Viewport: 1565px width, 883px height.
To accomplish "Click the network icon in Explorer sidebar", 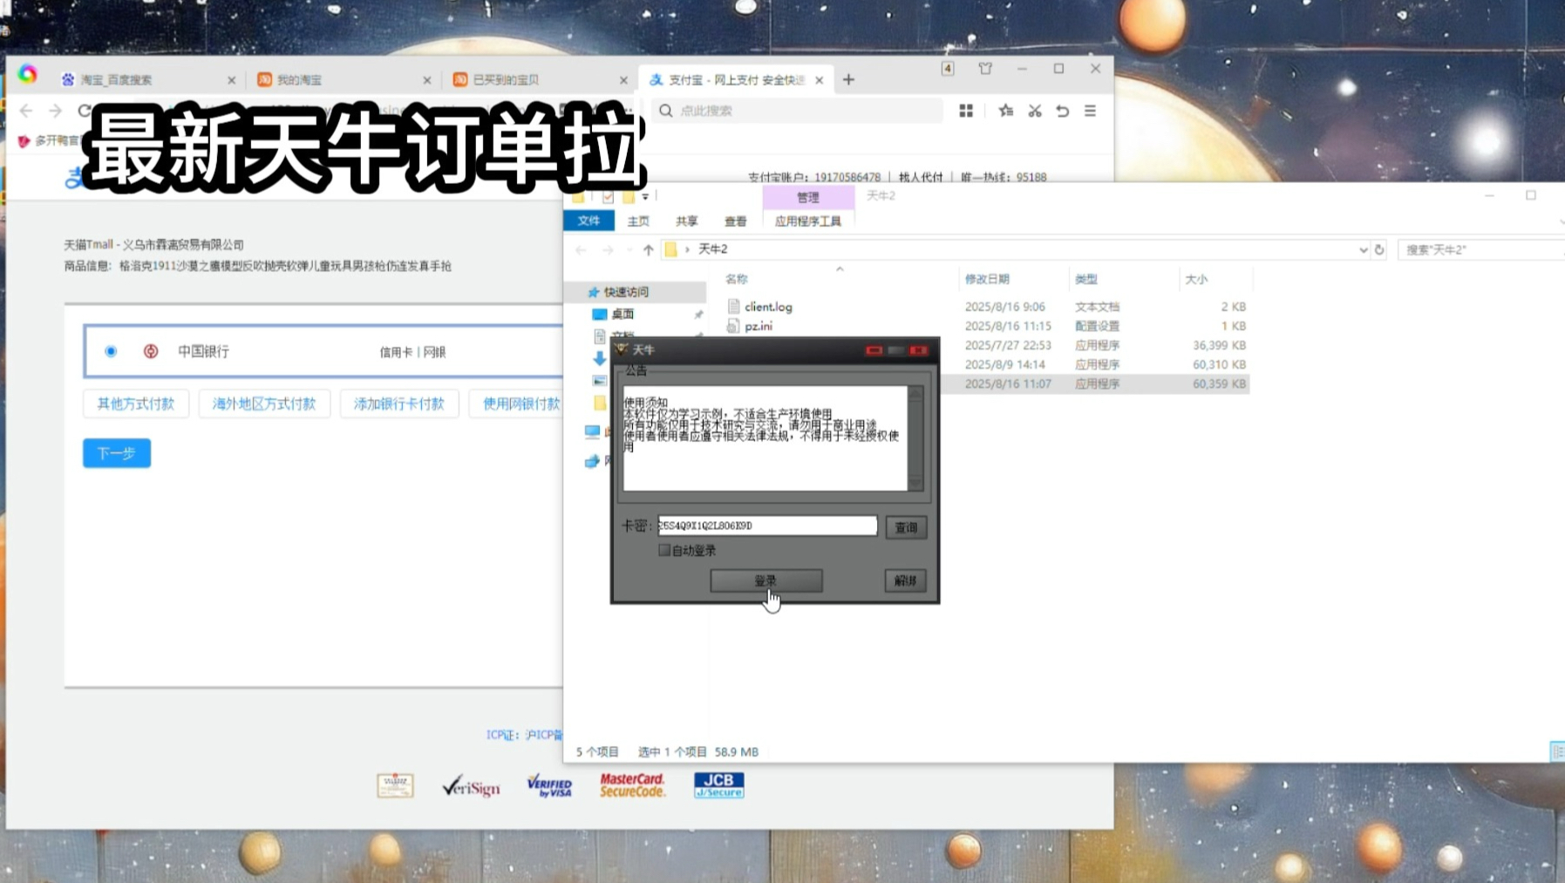I will click(x=593, y=461).
